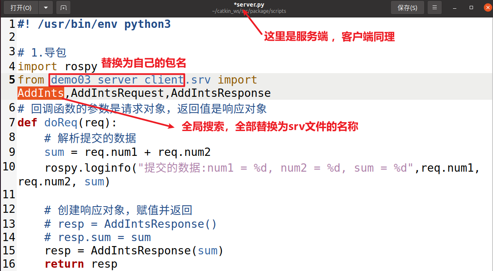Click the highlighted AddInts word

click(x=41, y=93)
